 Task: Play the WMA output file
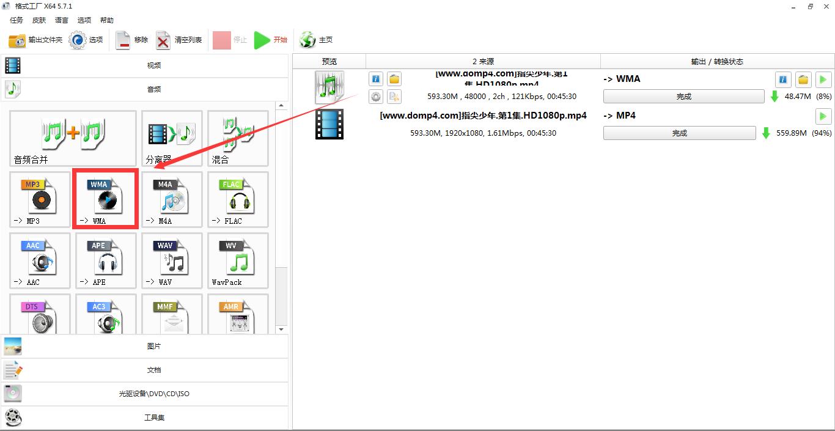823,79
